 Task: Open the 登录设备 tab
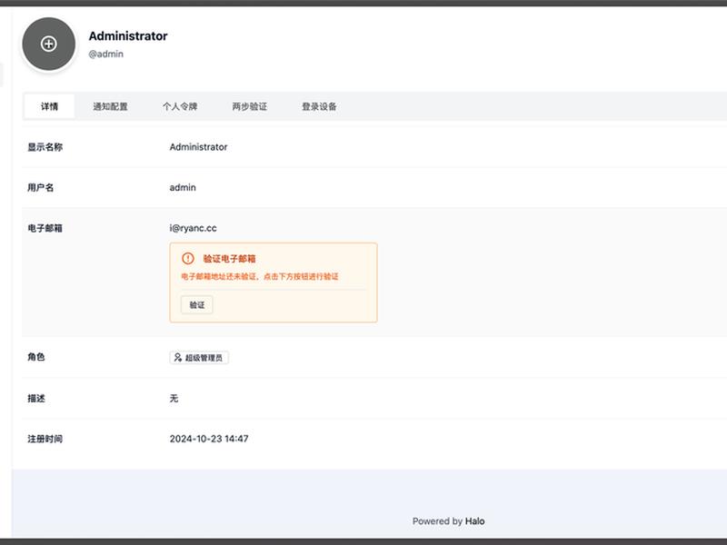[x=319, y=106]
